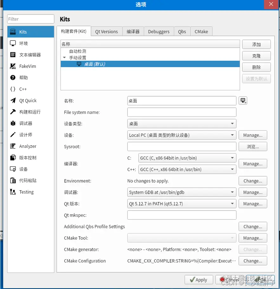The height and width of the screenshot is (289, 280).
Task: Click Manage next to Qt 版本
Action: (253, 204)
